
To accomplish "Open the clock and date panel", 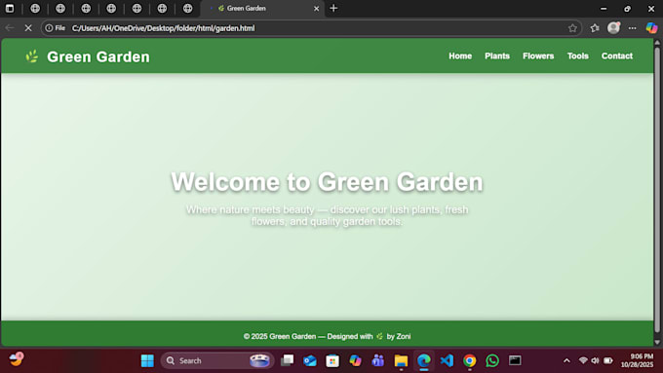I will pos(637,360).
